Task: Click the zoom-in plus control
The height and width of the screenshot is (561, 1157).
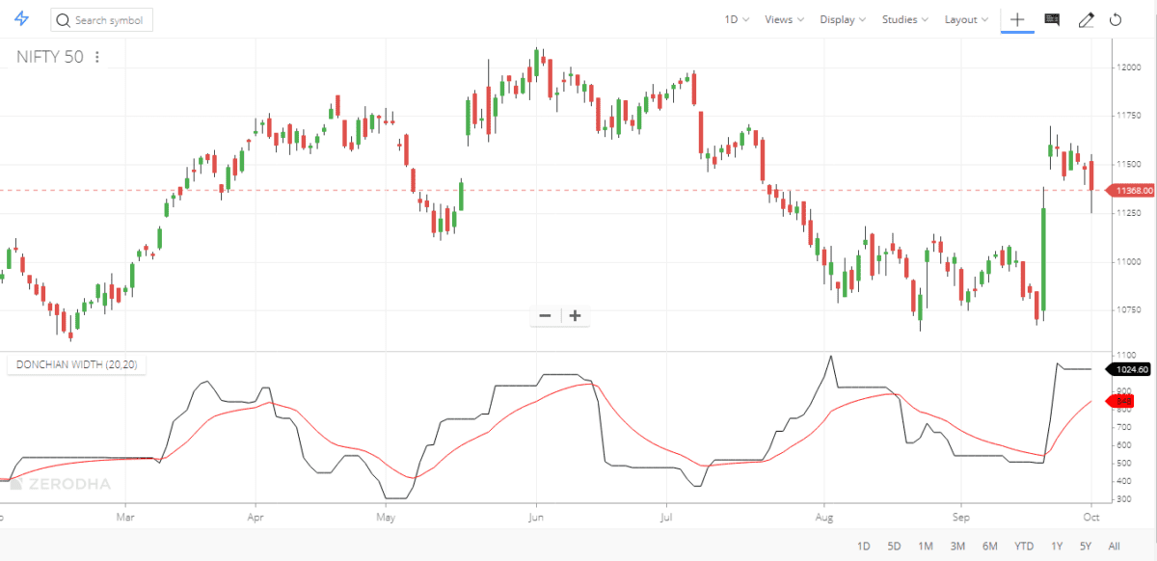Action: click(x=575, y=315)
